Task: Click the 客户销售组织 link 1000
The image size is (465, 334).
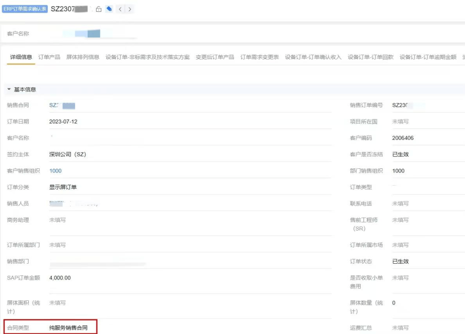Action: tap(55, 171)
